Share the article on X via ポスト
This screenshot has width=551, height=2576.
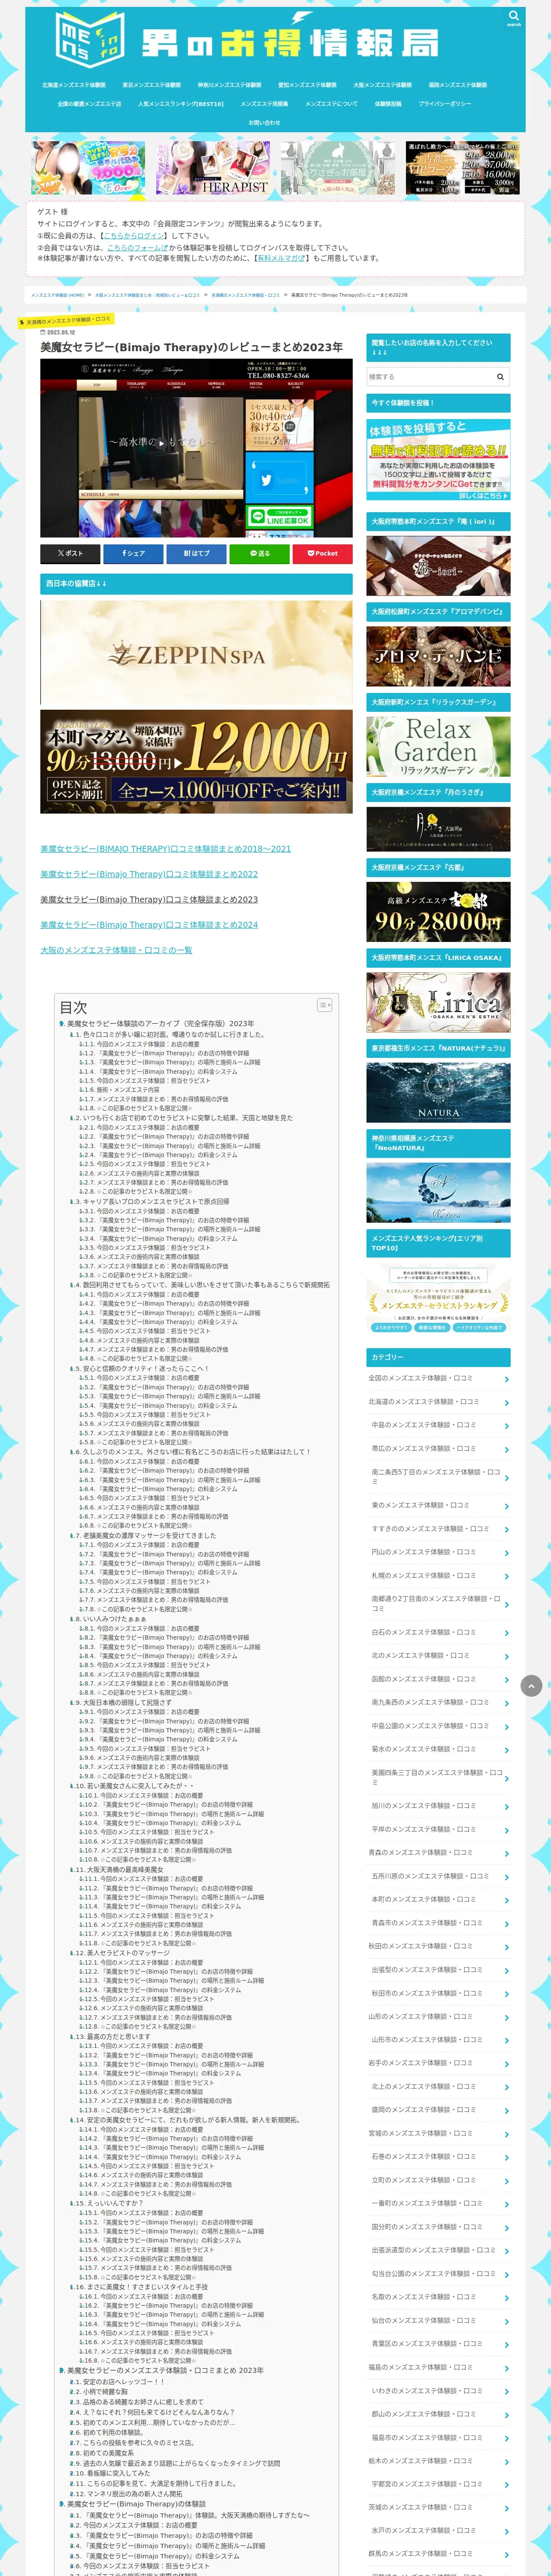pyautogui.click(x=70, y=553)
